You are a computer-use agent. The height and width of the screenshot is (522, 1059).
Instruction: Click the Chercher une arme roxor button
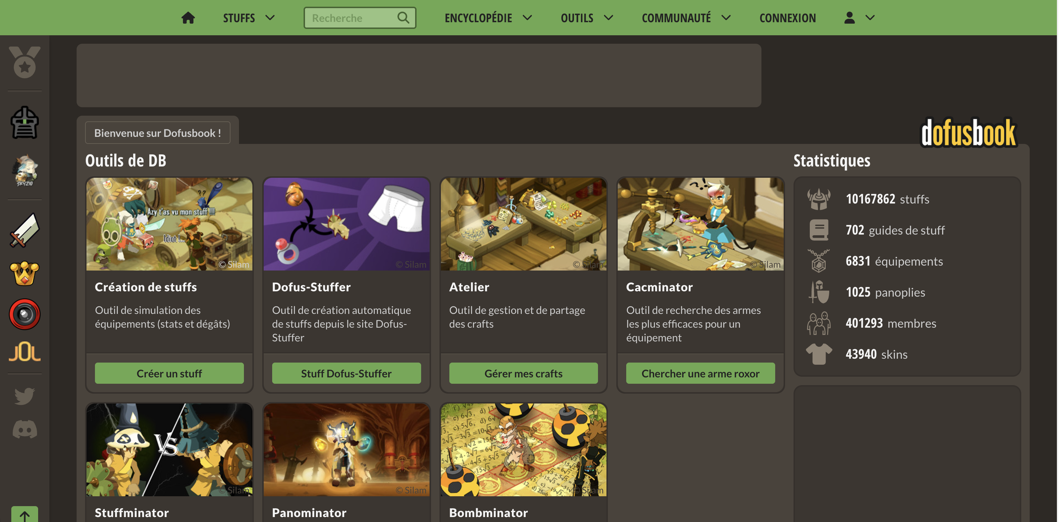pyautogui.click(x=700, y=373)
